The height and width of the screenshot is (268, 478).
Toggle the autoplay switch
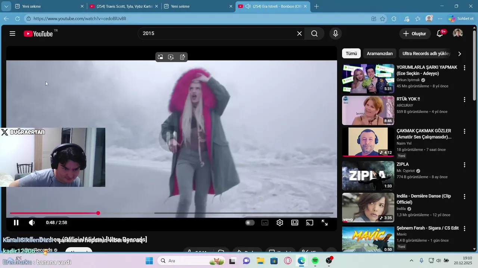[250, 223]
